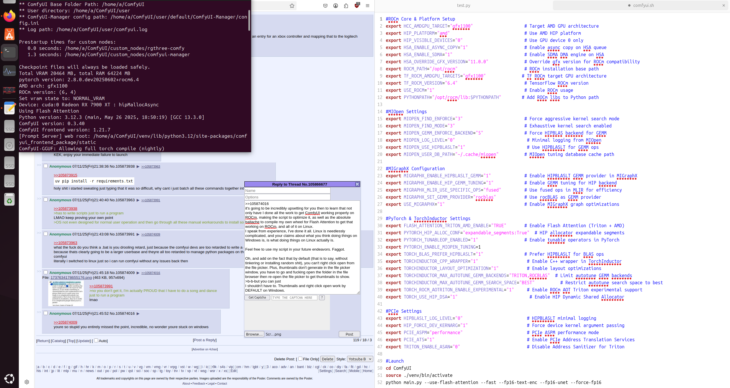This screenshot has height=388, width=730.
Task: Open System Monitor from the dock
Action: (9, 71)
